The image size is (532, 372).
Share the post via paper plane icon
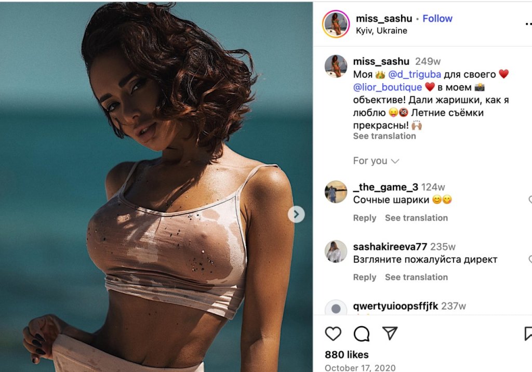[390, 334]
